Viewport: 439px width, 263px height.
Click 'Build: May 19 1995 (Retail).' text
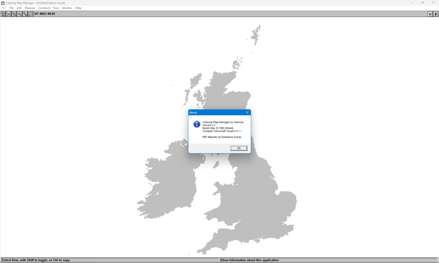(218, 128)
